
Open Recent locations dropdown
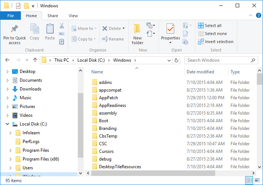[x=27, y=60]
